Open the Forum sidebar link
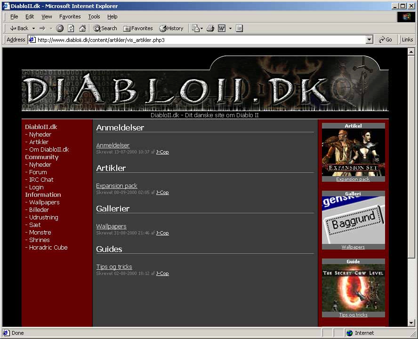The image size is (418, 339). (38, 172)
